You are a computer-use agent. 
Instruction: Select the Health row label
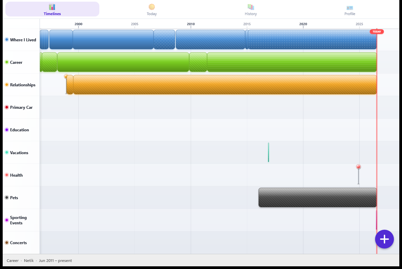coord(16,175)
